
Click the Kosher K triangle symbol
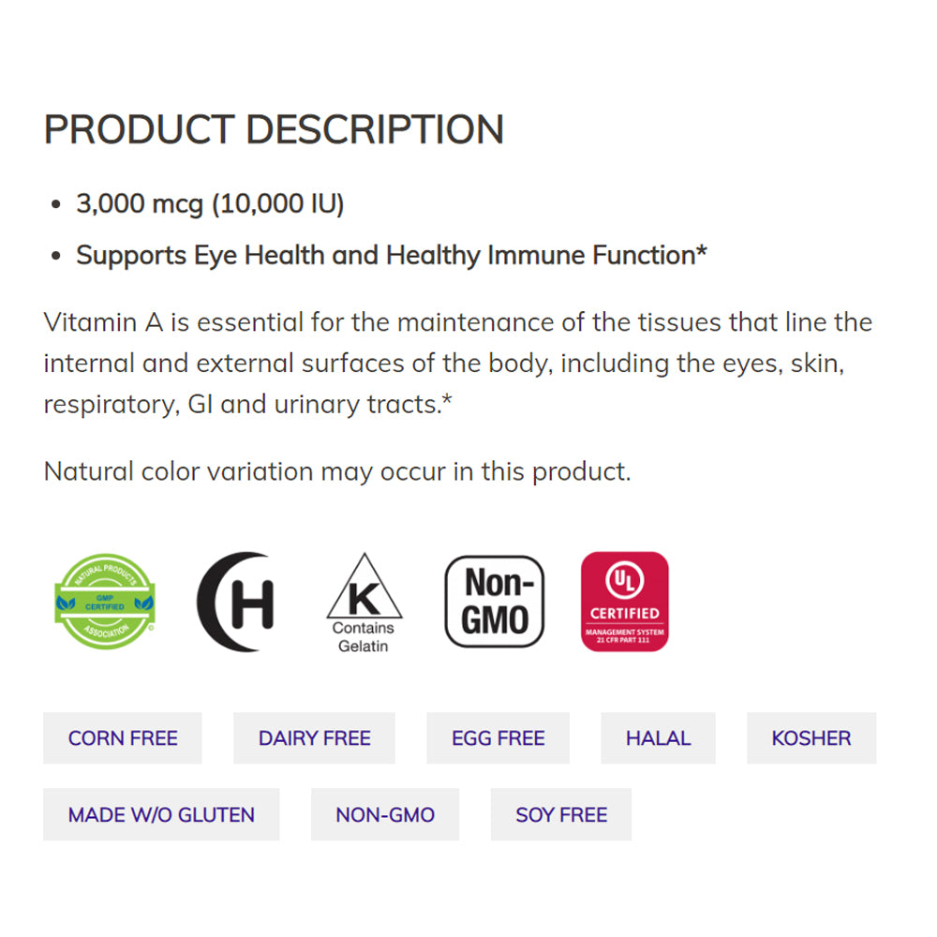364,588
